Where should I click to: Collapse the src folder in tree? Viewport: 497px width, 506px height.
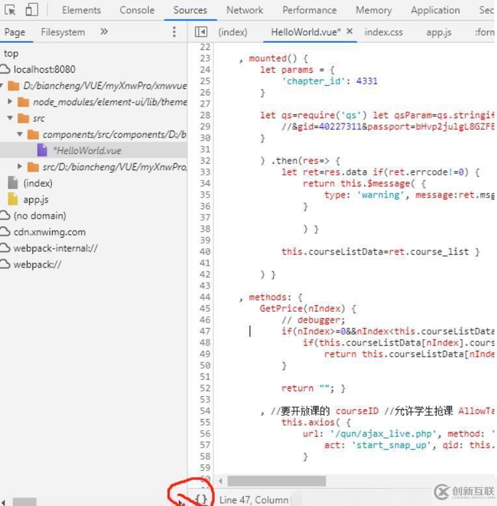tap(10, 118)
